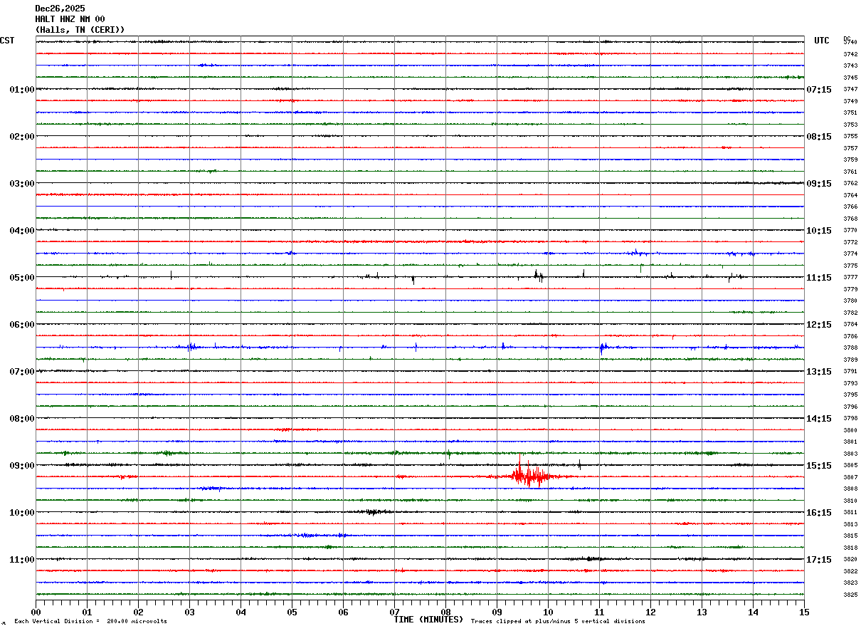The width and height of the screenshot is (861, 631).
Task: Select the UTC timezone label
Action: (x=822, y=41)
